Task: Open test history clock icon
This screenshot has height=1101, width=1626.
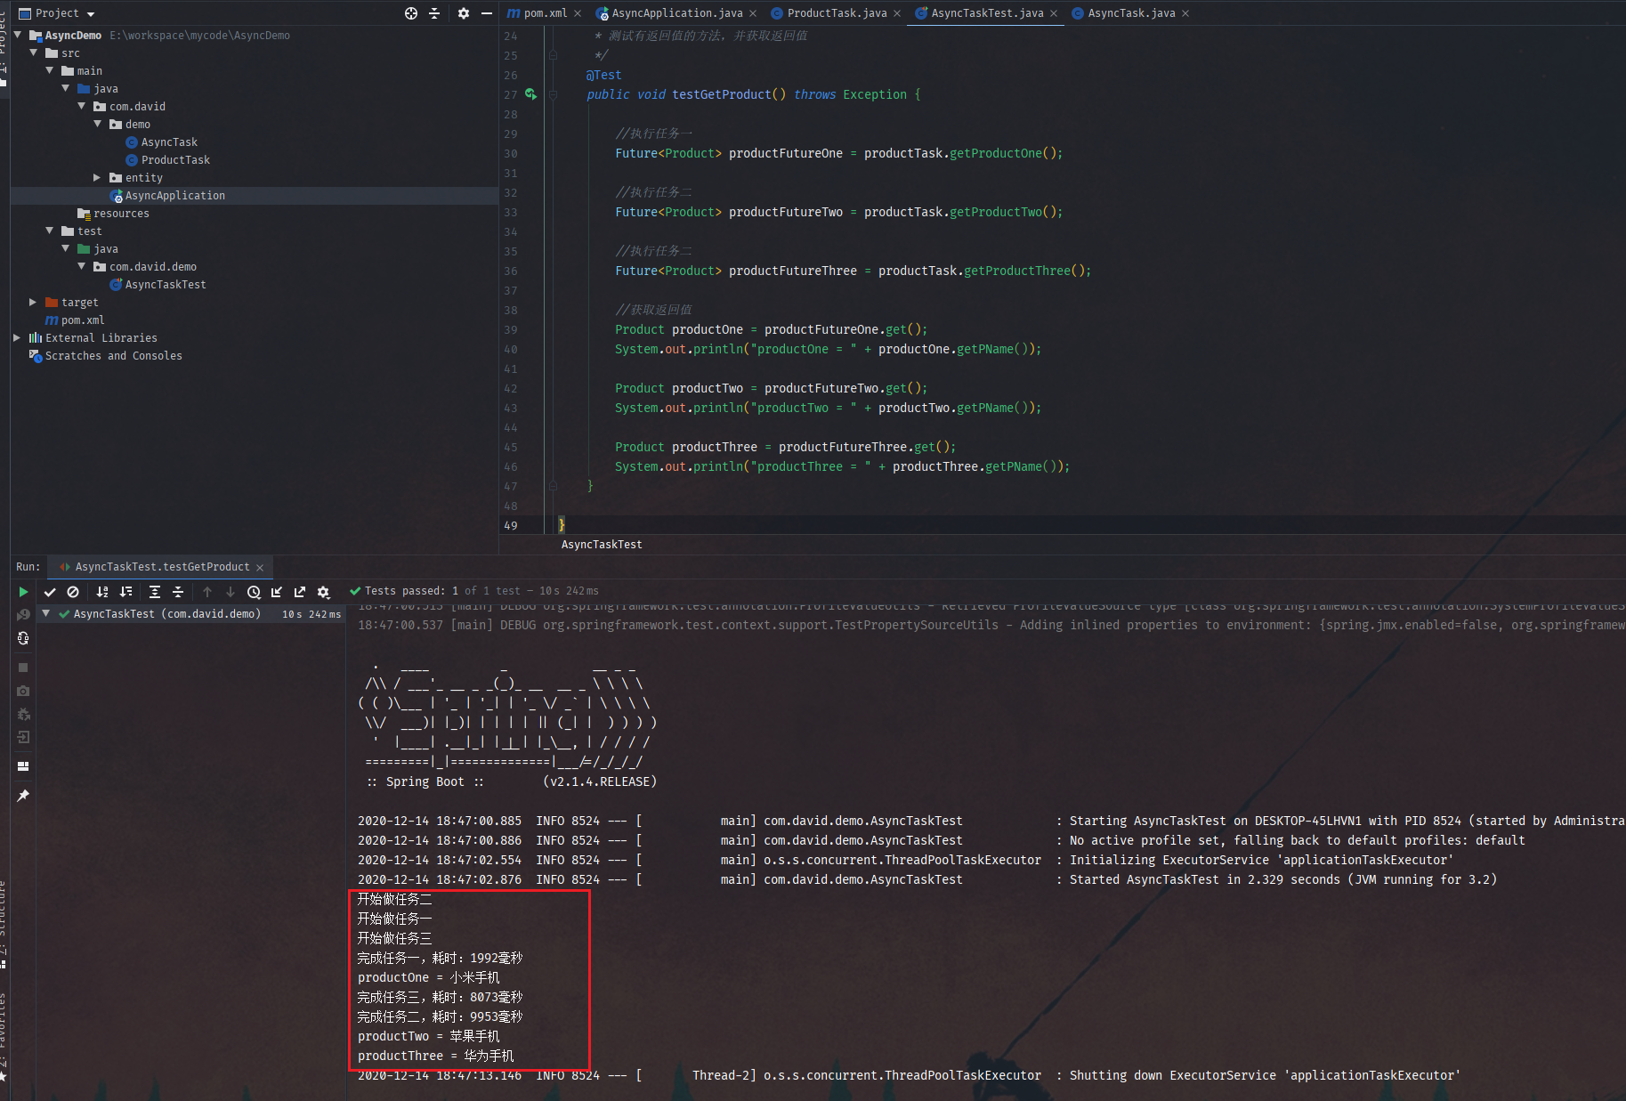Action: click(x=254, y=592)
